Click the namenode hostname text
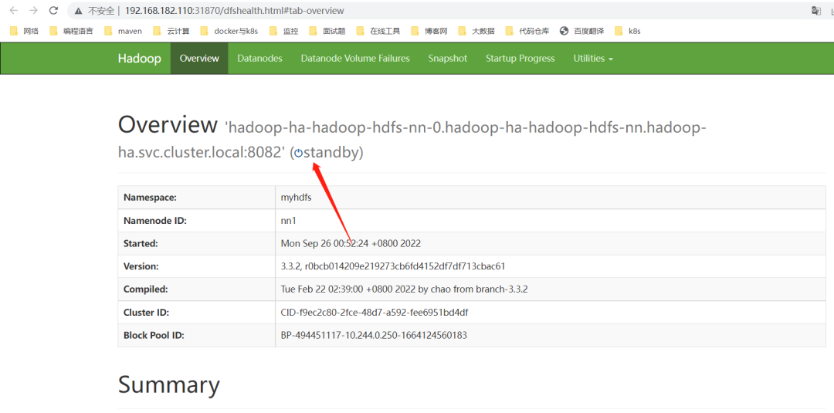 click(412, 140)
